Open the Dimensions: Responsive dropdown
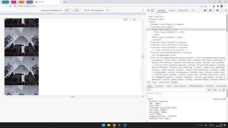 (x=51, y=10)
